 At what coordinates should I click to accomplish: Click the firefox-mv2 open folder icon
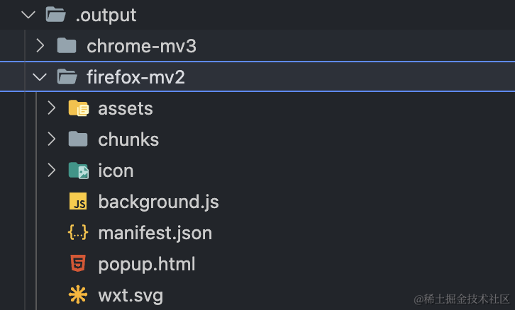(x=66, y=77)
